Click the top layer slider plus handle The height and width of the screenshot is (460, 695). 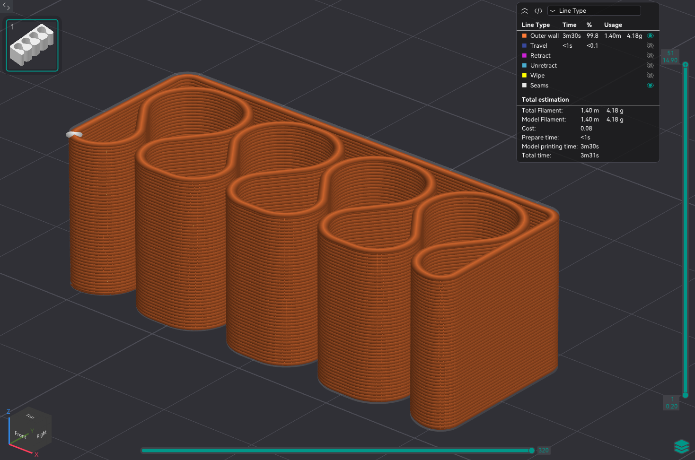pyautogui.click(x=685, y=65)
